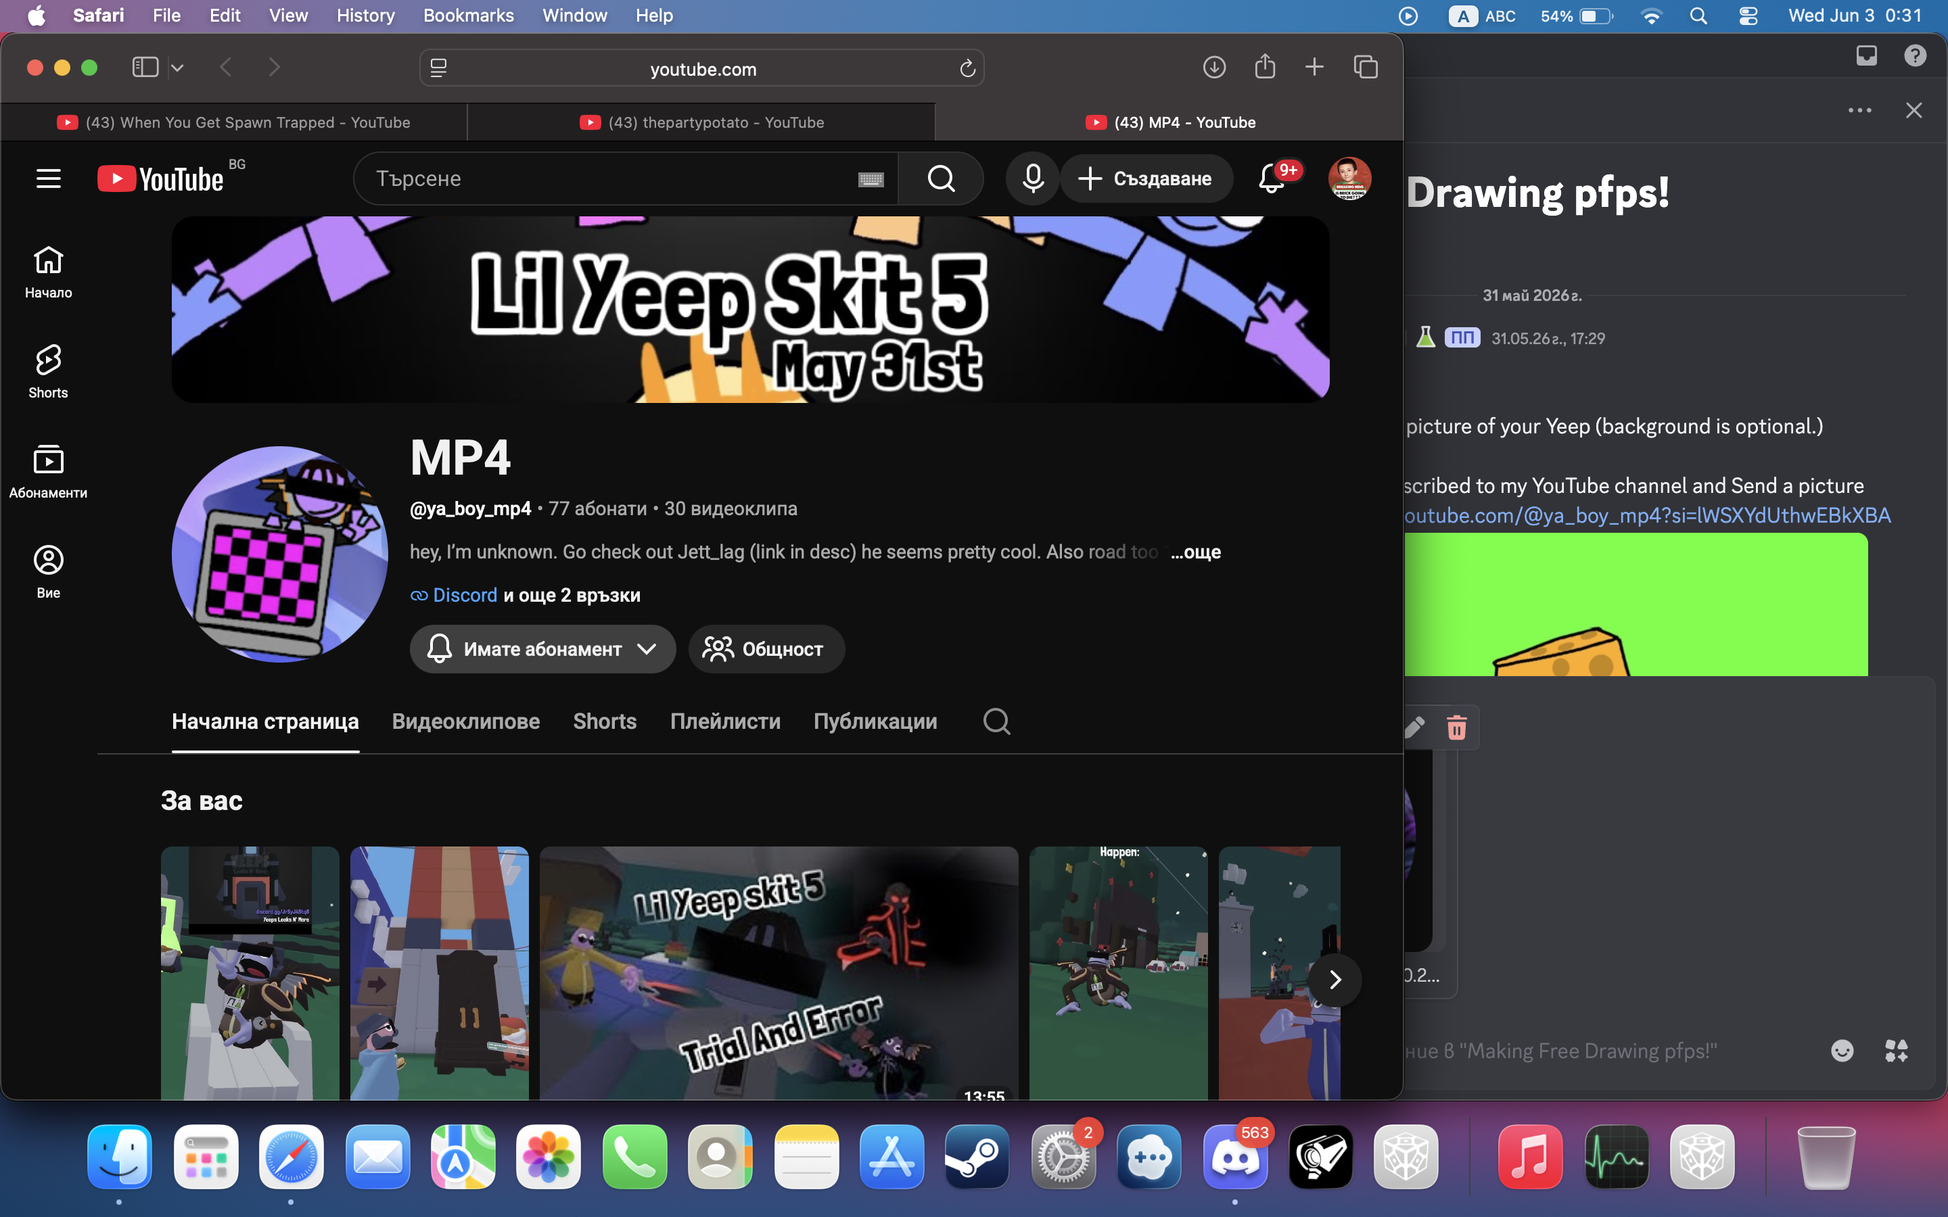This screenshot has height=1217, width=1948.
Task: Start voice search with the microphone
Action: 1033,178
